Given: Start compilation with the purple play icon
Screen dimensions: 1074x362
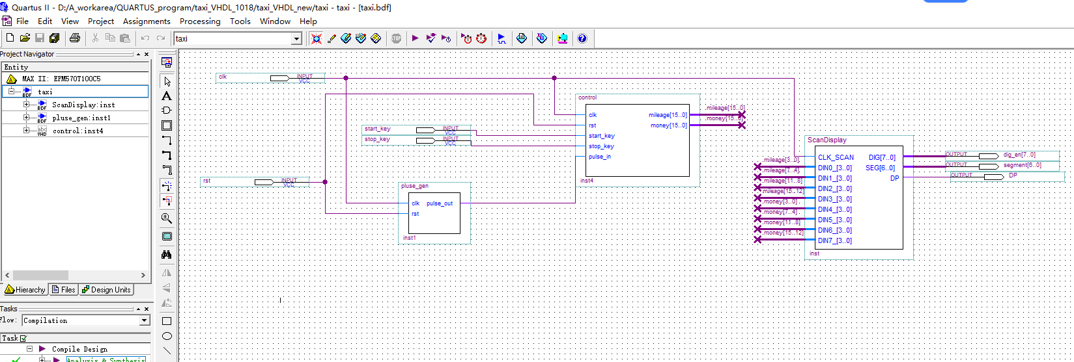Looking at the screenshot, I should (416, 38).
